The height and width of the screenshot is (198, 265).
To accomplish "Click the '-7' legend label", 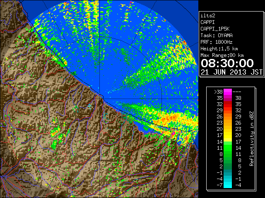I will pos(219,185).
